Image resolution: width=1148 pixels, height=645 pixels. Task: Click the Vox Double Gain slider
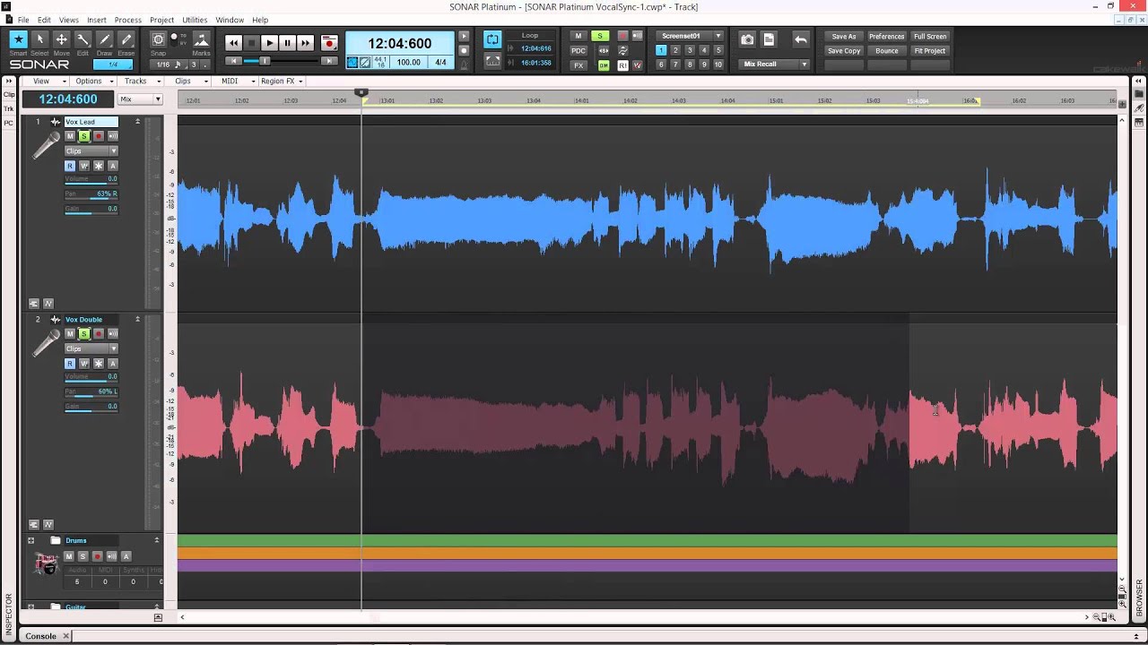coord(91,407)
